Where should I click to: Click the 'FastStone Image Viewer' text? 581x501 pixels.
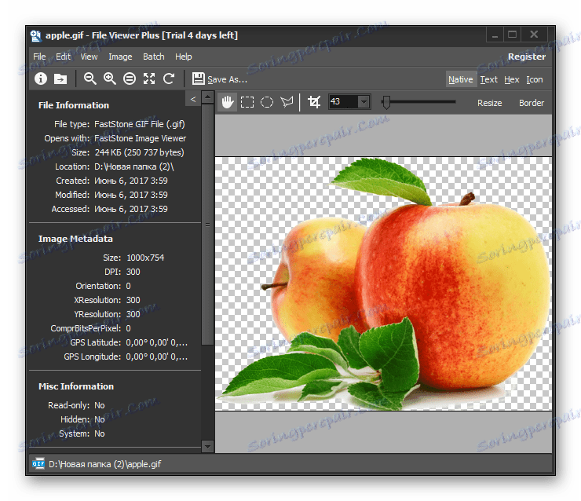pos(140,138)
